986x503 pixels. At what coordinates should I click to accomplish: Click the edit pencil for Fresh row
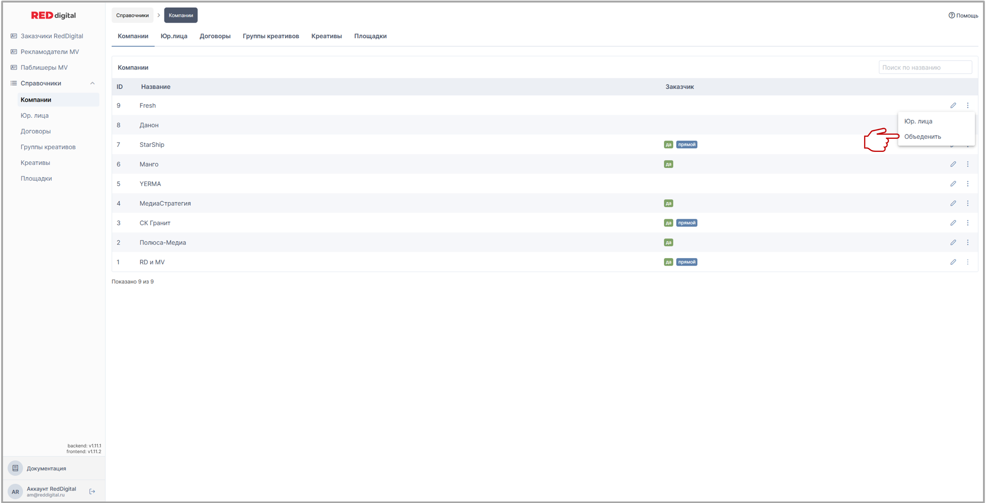click(953, 106)
